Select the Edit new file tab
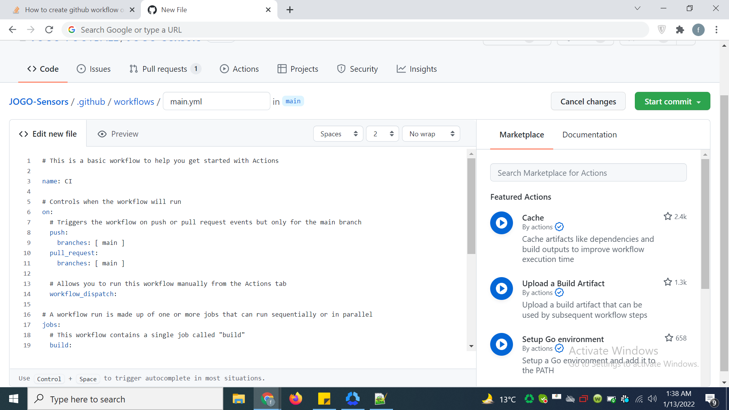This screenshot has height=410, width=729. (48, 134)
